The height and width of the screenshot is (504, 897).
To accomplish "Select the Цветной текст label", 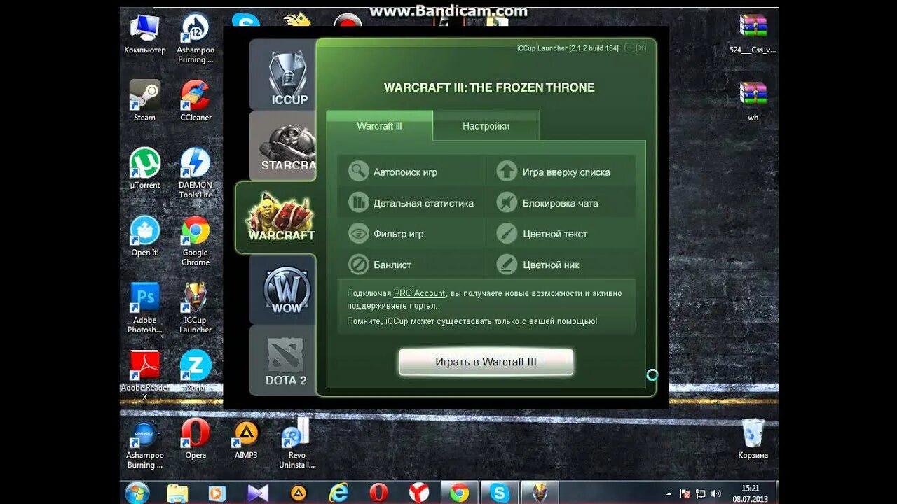I will coord(555,234).
